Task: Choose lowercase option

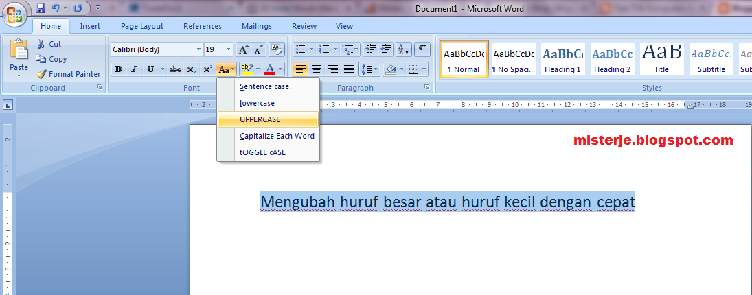Action: [268, 103]
